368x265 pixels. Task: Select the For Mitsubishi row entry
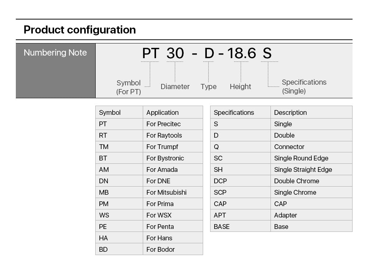tap(166, 192)
